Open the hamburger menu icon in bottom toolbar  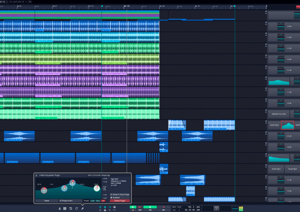click(x=65, y=208)
